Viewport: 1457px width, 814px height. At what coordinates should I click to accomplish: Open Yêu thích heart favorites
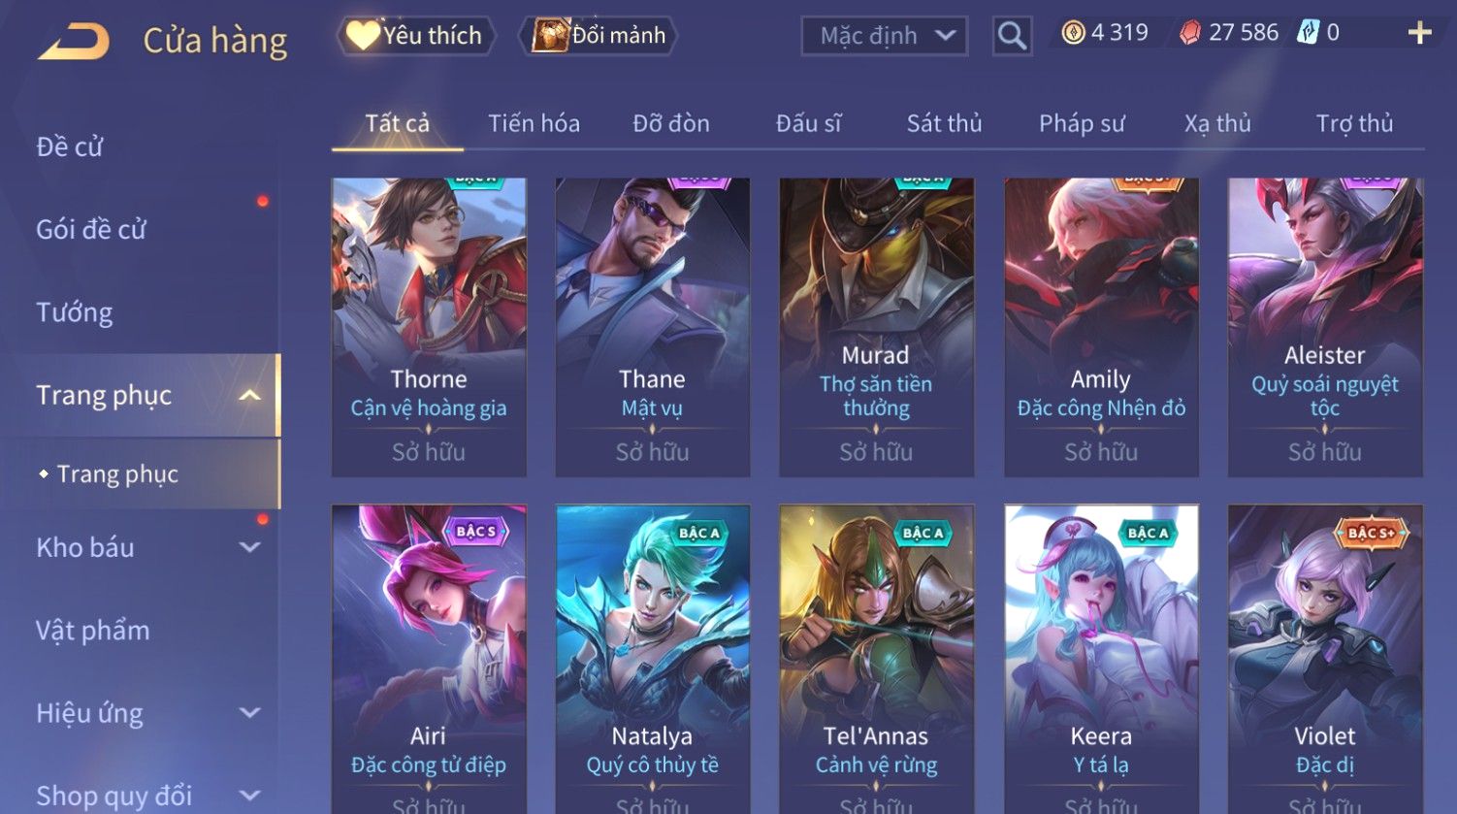416,36
